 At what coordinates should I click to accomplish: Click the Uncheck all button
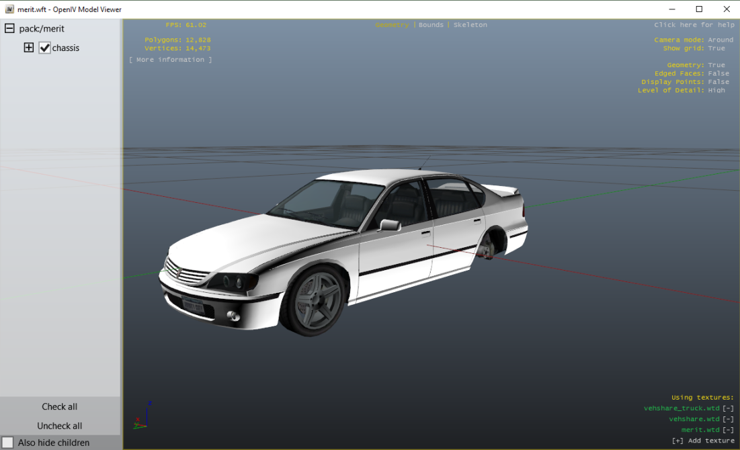point(59,426)
